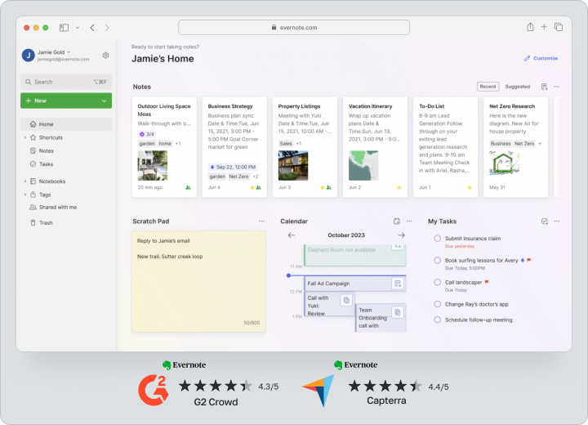The image size is (588, 425).
Task: Switch to the Recent notes tab
Action: point(488,87)
